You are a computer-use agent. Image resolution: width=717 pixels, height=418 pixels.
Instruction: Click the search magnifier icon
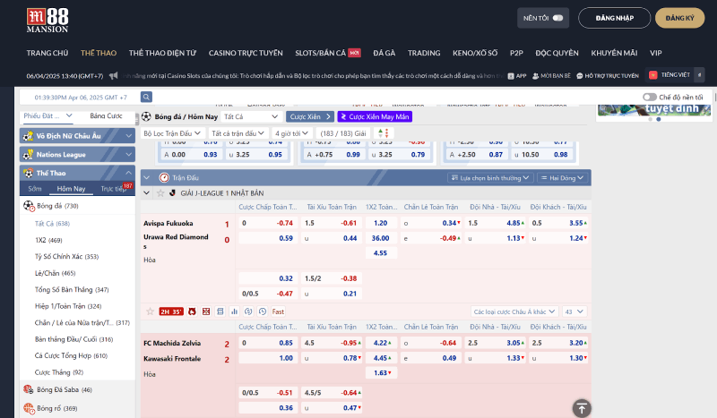146,97
